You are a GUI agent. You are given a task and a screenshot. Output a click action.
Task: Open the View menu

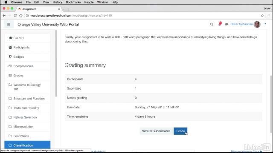46,2
